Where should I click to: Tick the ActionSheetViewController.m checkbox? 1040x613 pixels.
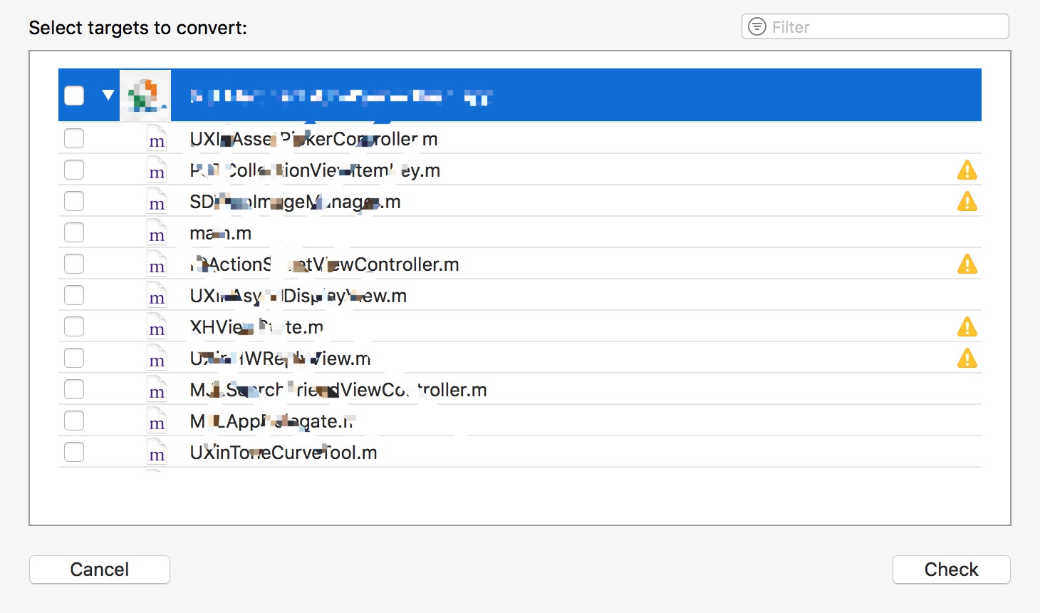click(x=74, y=264)
